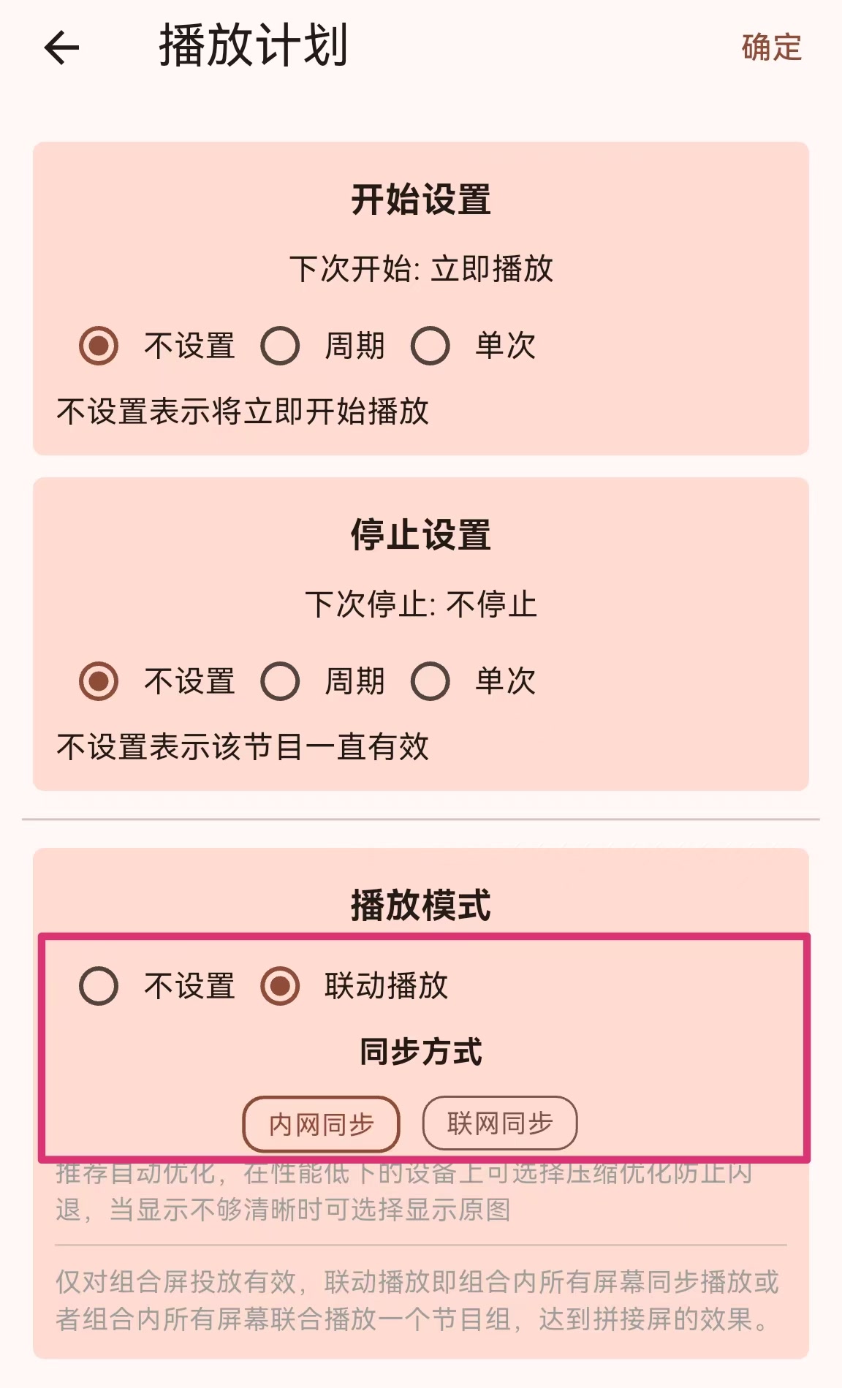Choose the 内网同步 sync button
Viewport: 842px width, 1388px height.
coord(321,1124)
